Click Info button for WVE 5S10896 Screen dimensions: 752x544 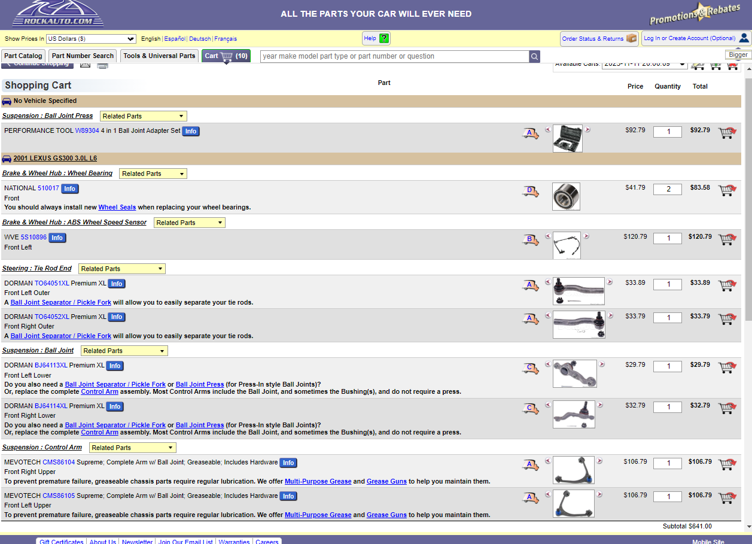(x=57, y=238)
